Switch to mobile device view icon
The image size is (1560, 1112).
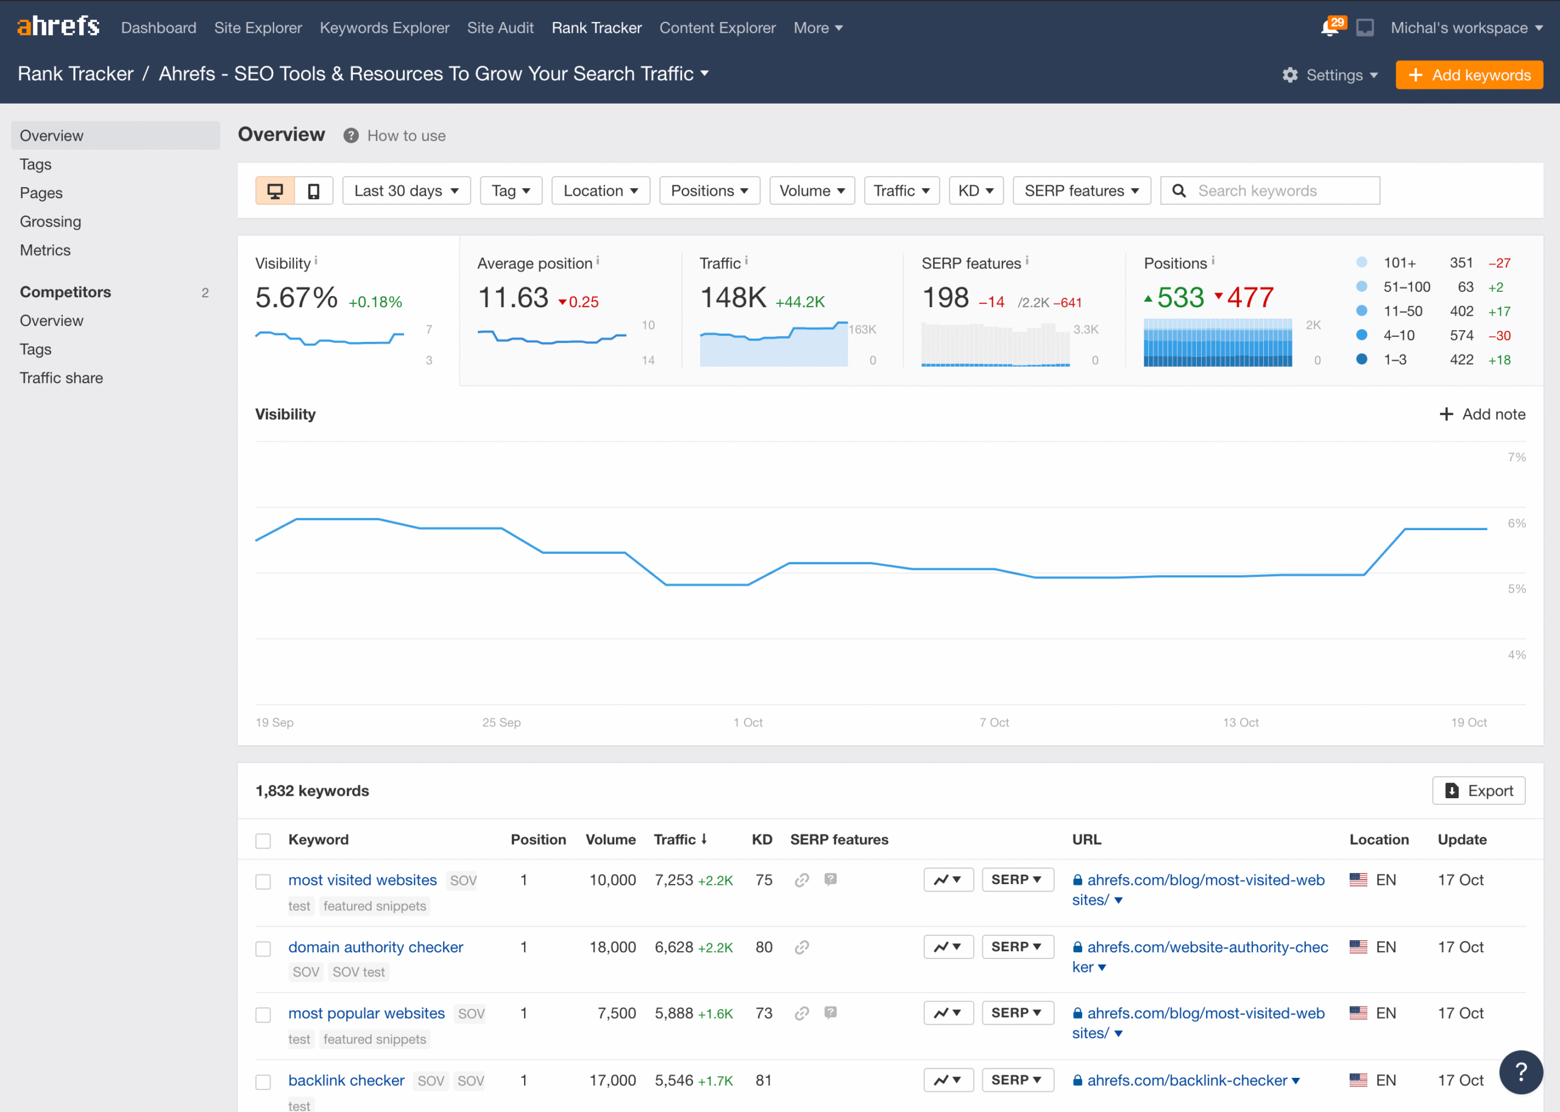pyautogui.click(x=314, y=191)
